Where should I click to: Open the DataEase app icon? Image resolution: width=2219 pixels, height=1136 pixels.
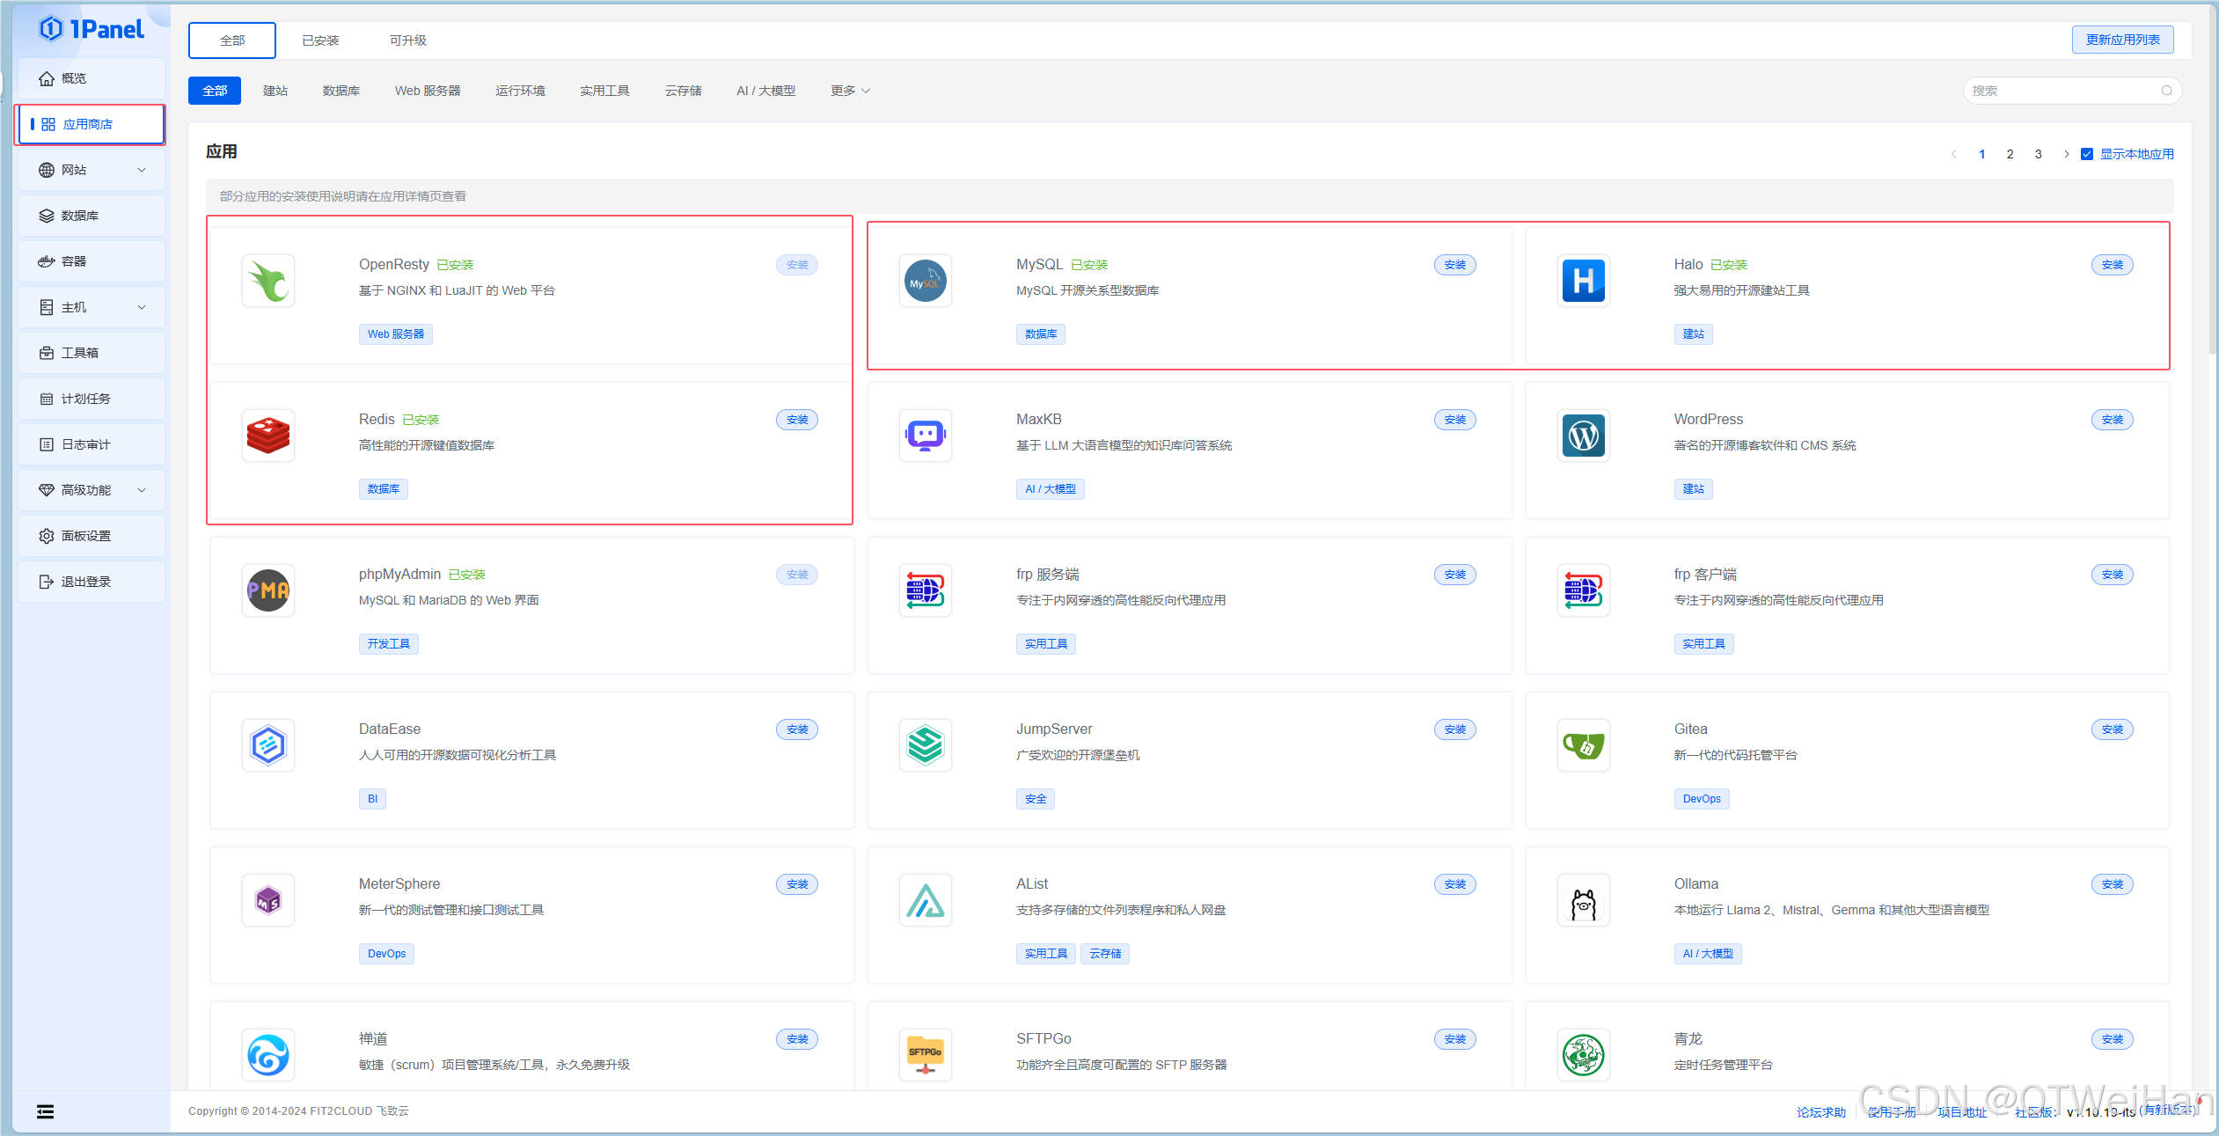coord(268,746)
